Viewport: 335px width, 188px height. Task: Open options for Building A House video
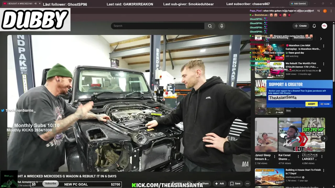(323, 171)
